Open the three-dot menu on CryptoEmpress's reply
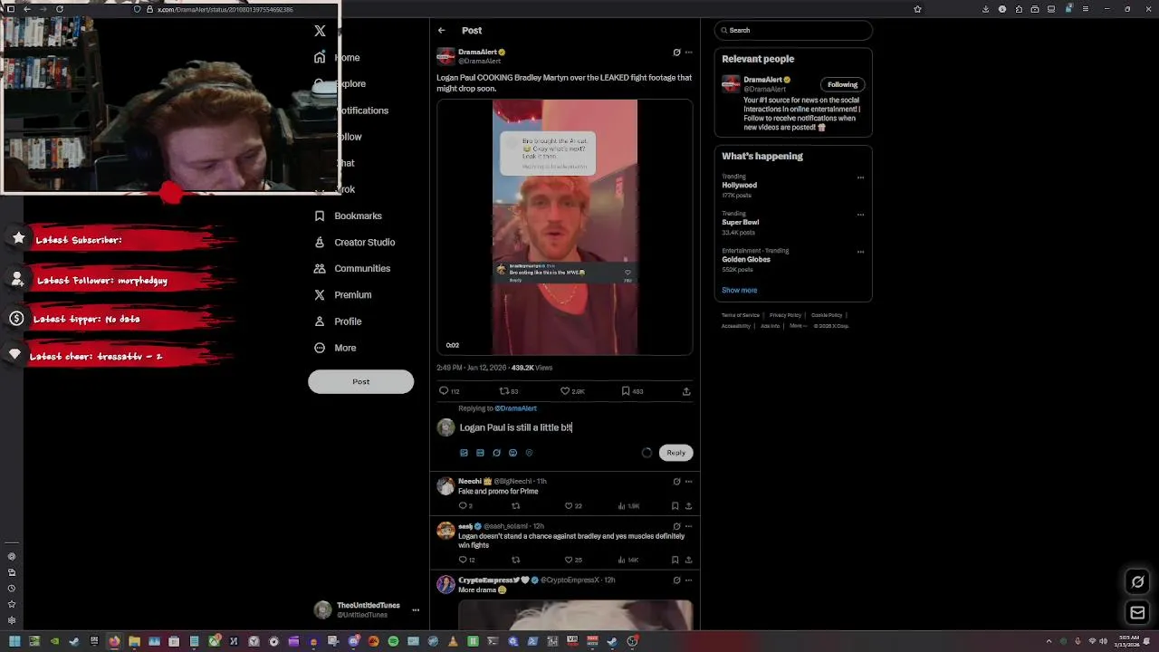The image size is (1159, 652). point(689,580)
